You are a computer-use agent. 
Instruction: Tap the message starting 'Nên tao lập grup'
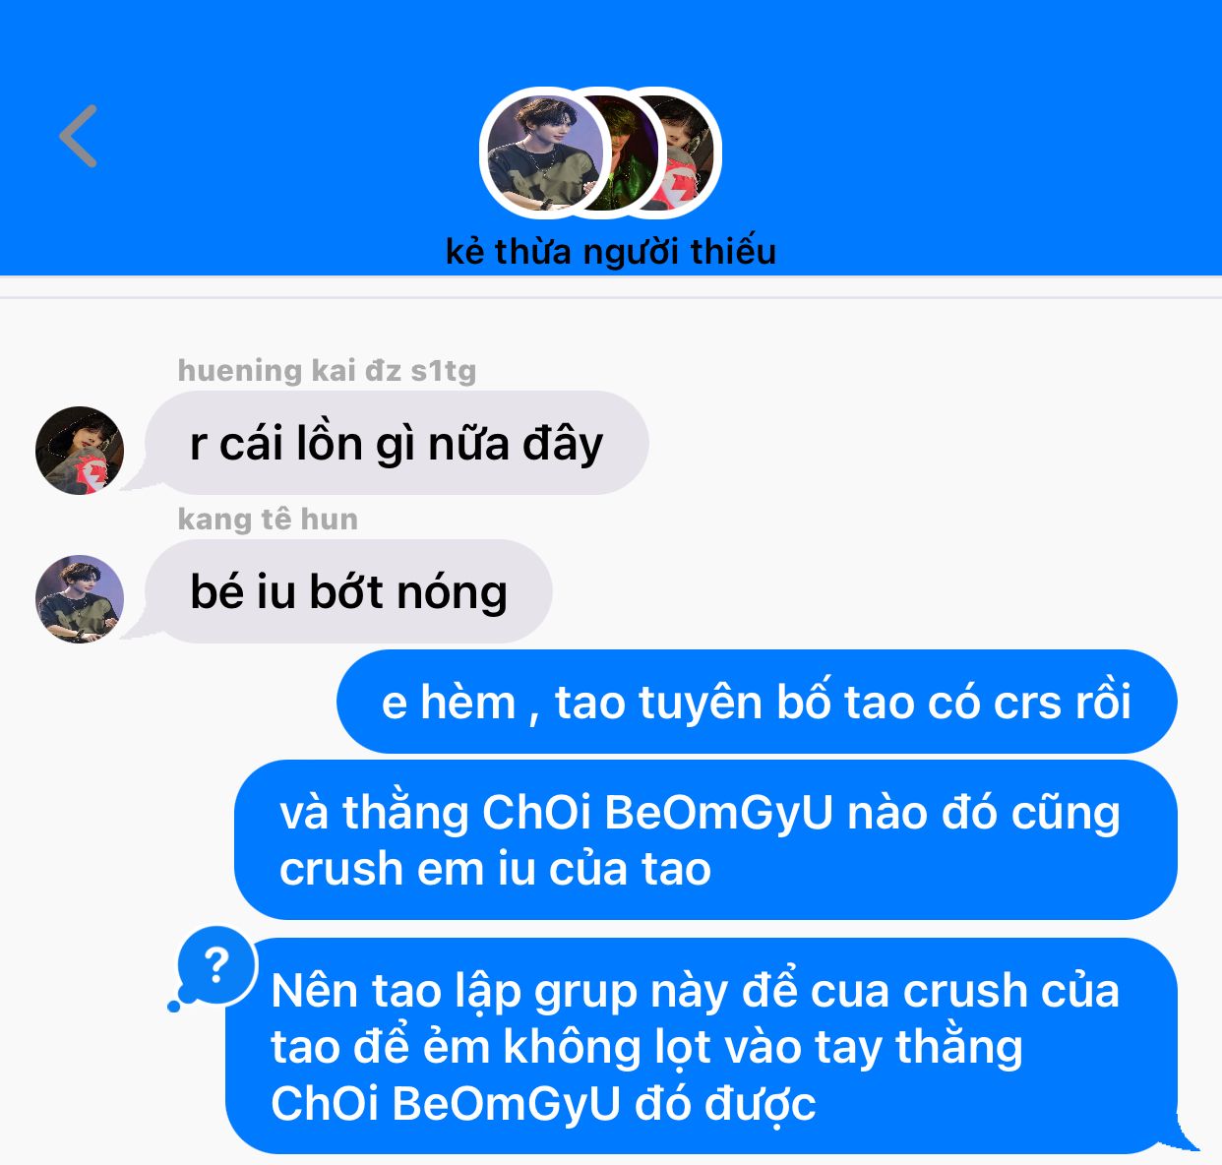pyautogui.click(x=702, y=1046)
